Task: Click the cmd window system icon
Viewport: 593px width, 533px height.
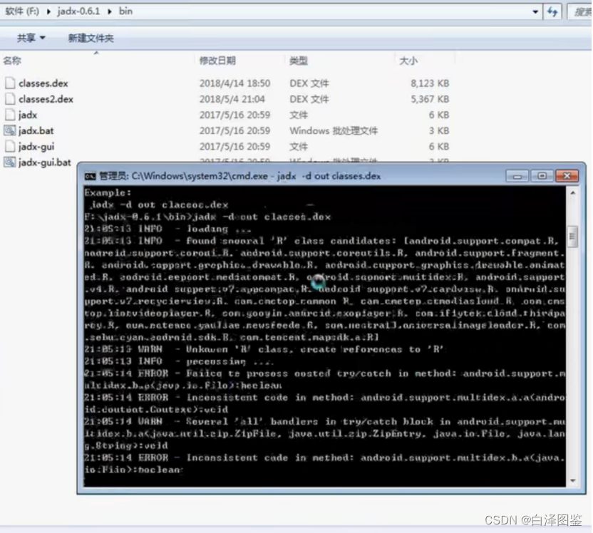Action: coord(90,176)
